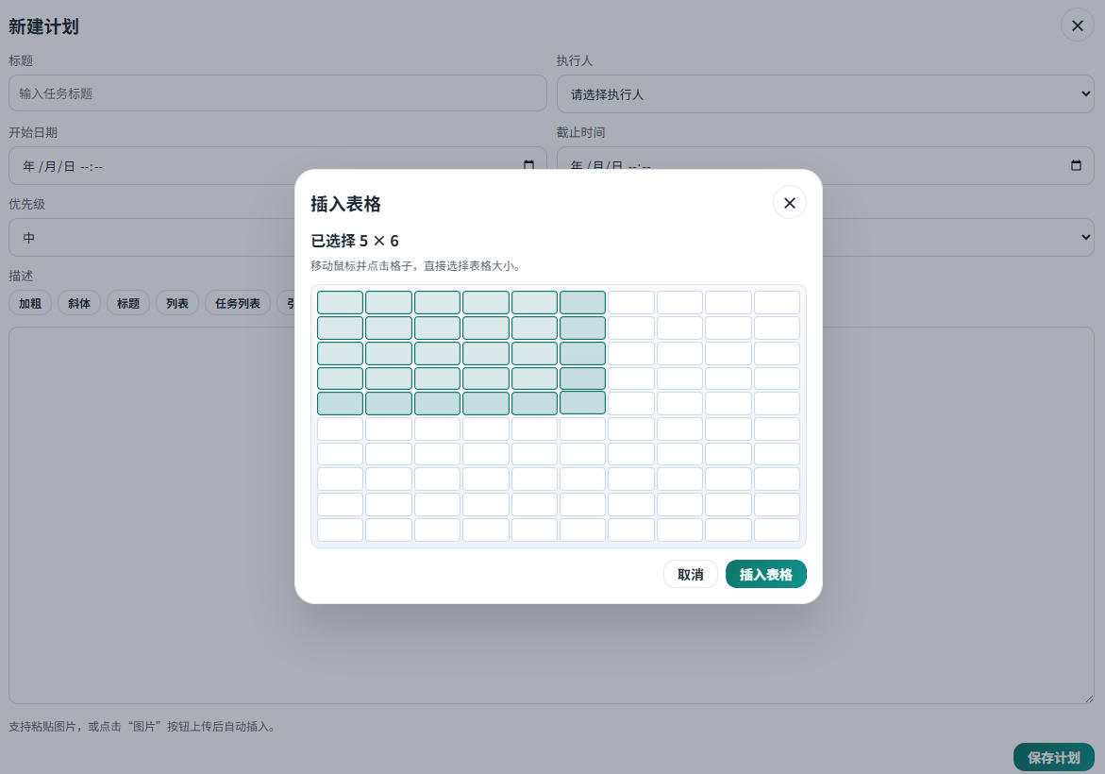Confirm with the 插入表格 button
The height and width of the screenshot is (774, 1105).
[765, 574]
